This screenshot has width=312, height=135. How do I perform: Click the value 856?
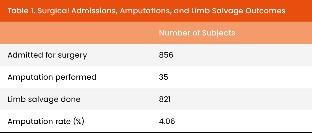(166, 55)
